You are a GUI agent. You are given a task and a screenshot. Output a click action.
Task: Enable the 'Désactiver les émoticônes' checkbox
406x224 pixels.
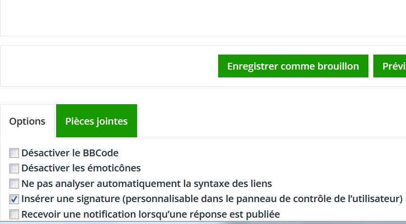point(14,168)
